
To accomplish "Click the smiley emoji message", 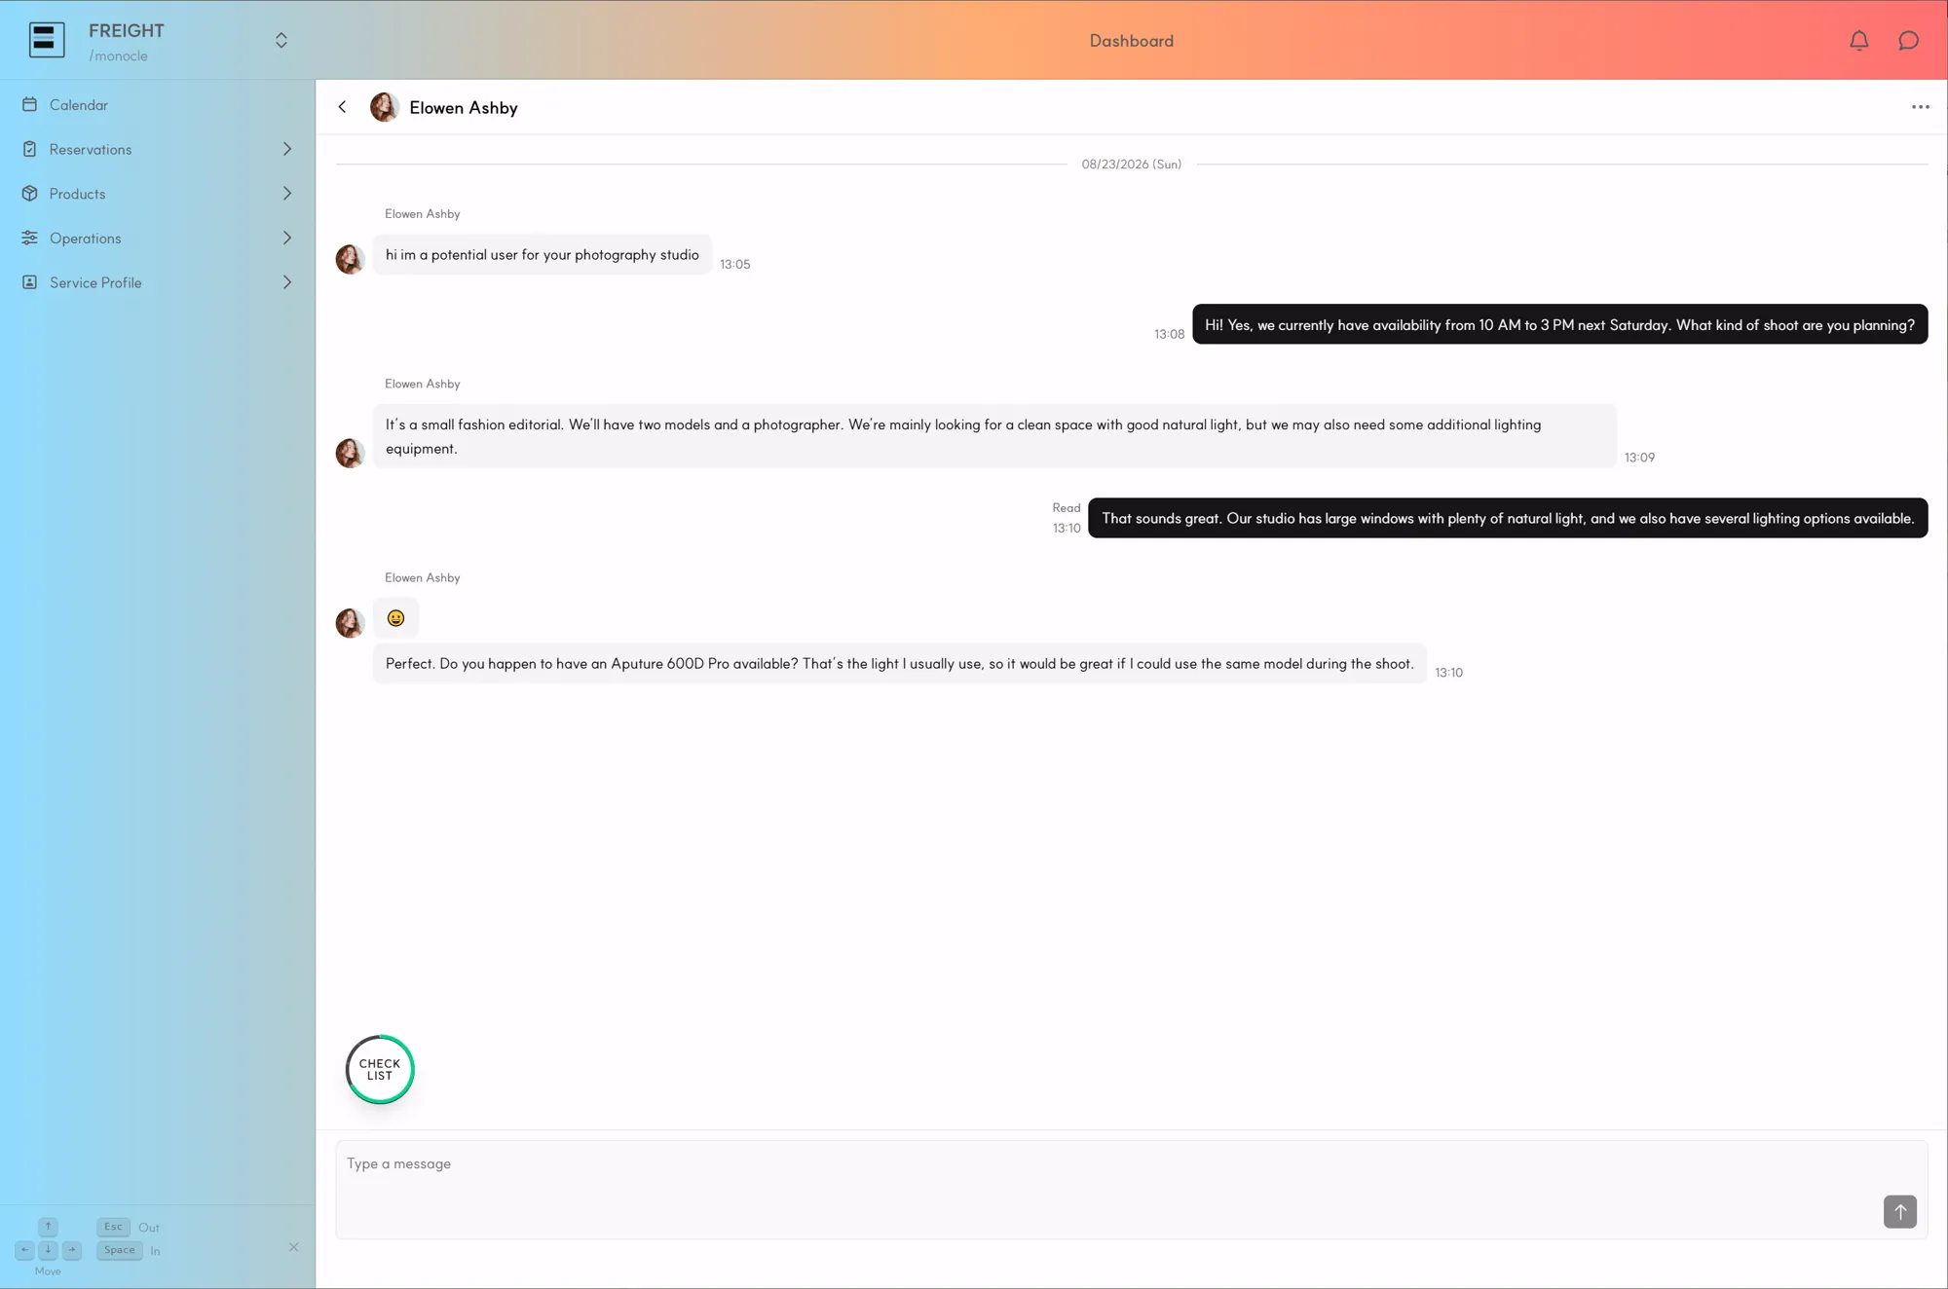I will click(x=395, y=618).
